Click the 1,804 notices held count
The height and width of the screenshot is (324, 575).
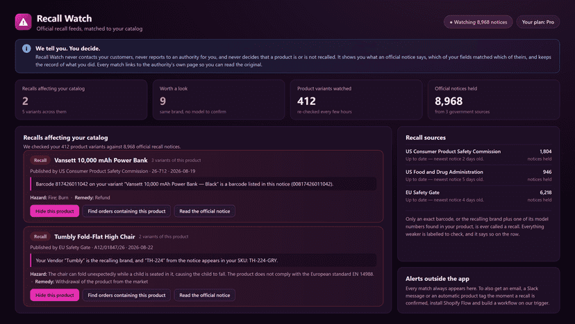545,152
